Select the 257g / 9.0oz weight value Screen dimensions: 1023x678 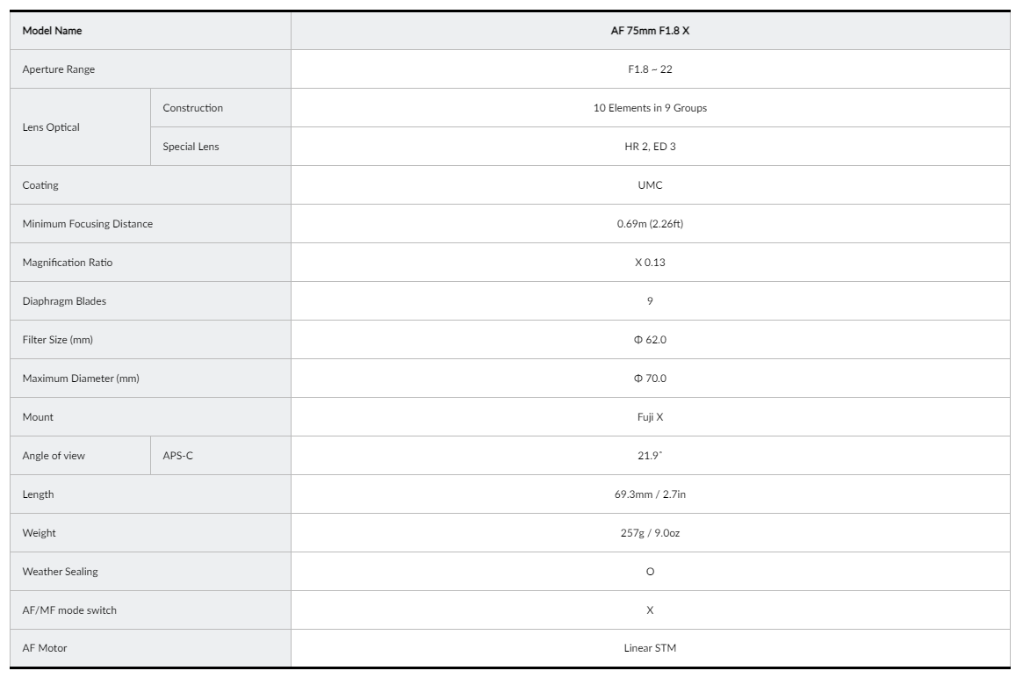click(650, 533)
